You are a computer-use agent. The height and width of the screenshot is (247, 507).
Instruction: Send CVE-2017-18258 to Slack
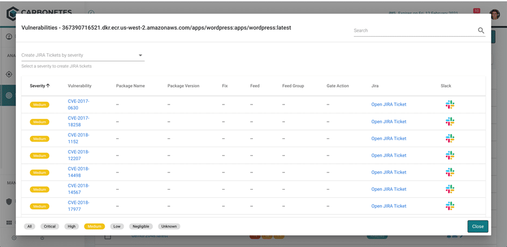point(450,121)
